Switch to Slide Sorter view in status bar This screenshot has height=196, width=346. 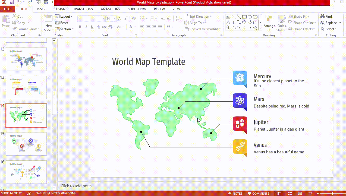point(290,193)
